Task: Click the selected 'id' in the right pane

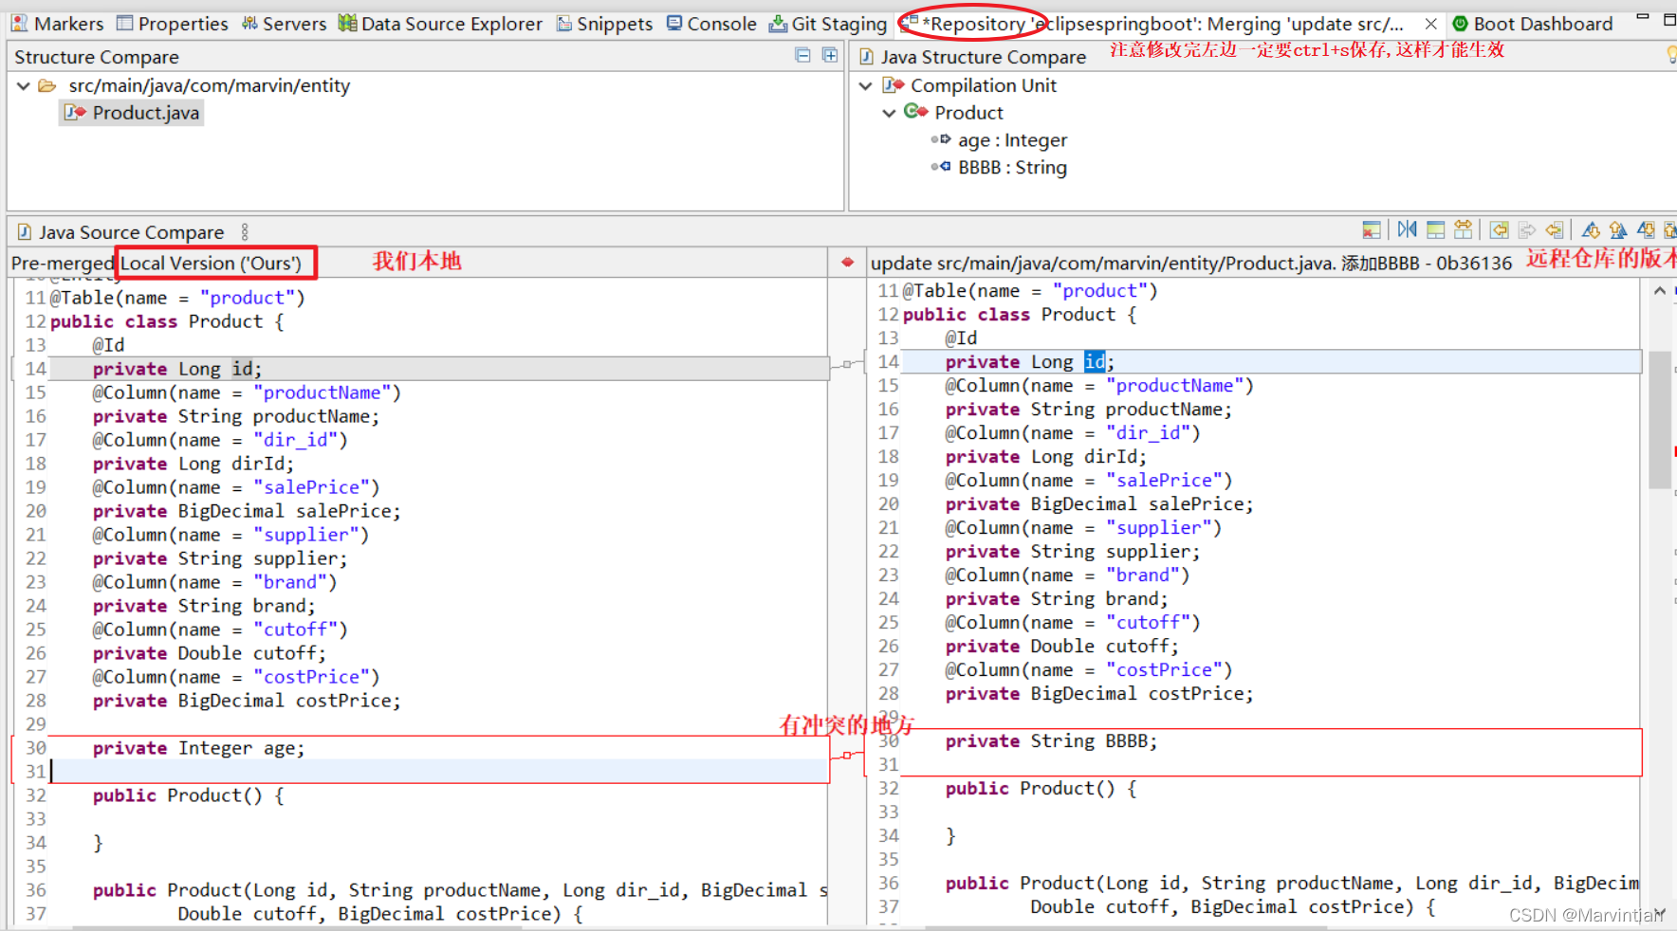Action: pos(1095,362)
